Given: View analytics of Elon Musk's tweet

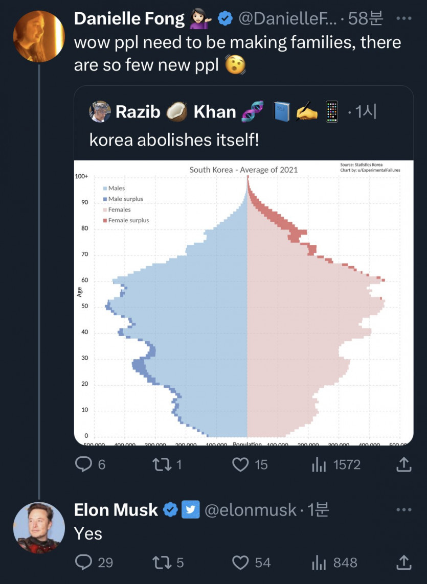Looking at the screenshot, I should [x=319, y=563].
